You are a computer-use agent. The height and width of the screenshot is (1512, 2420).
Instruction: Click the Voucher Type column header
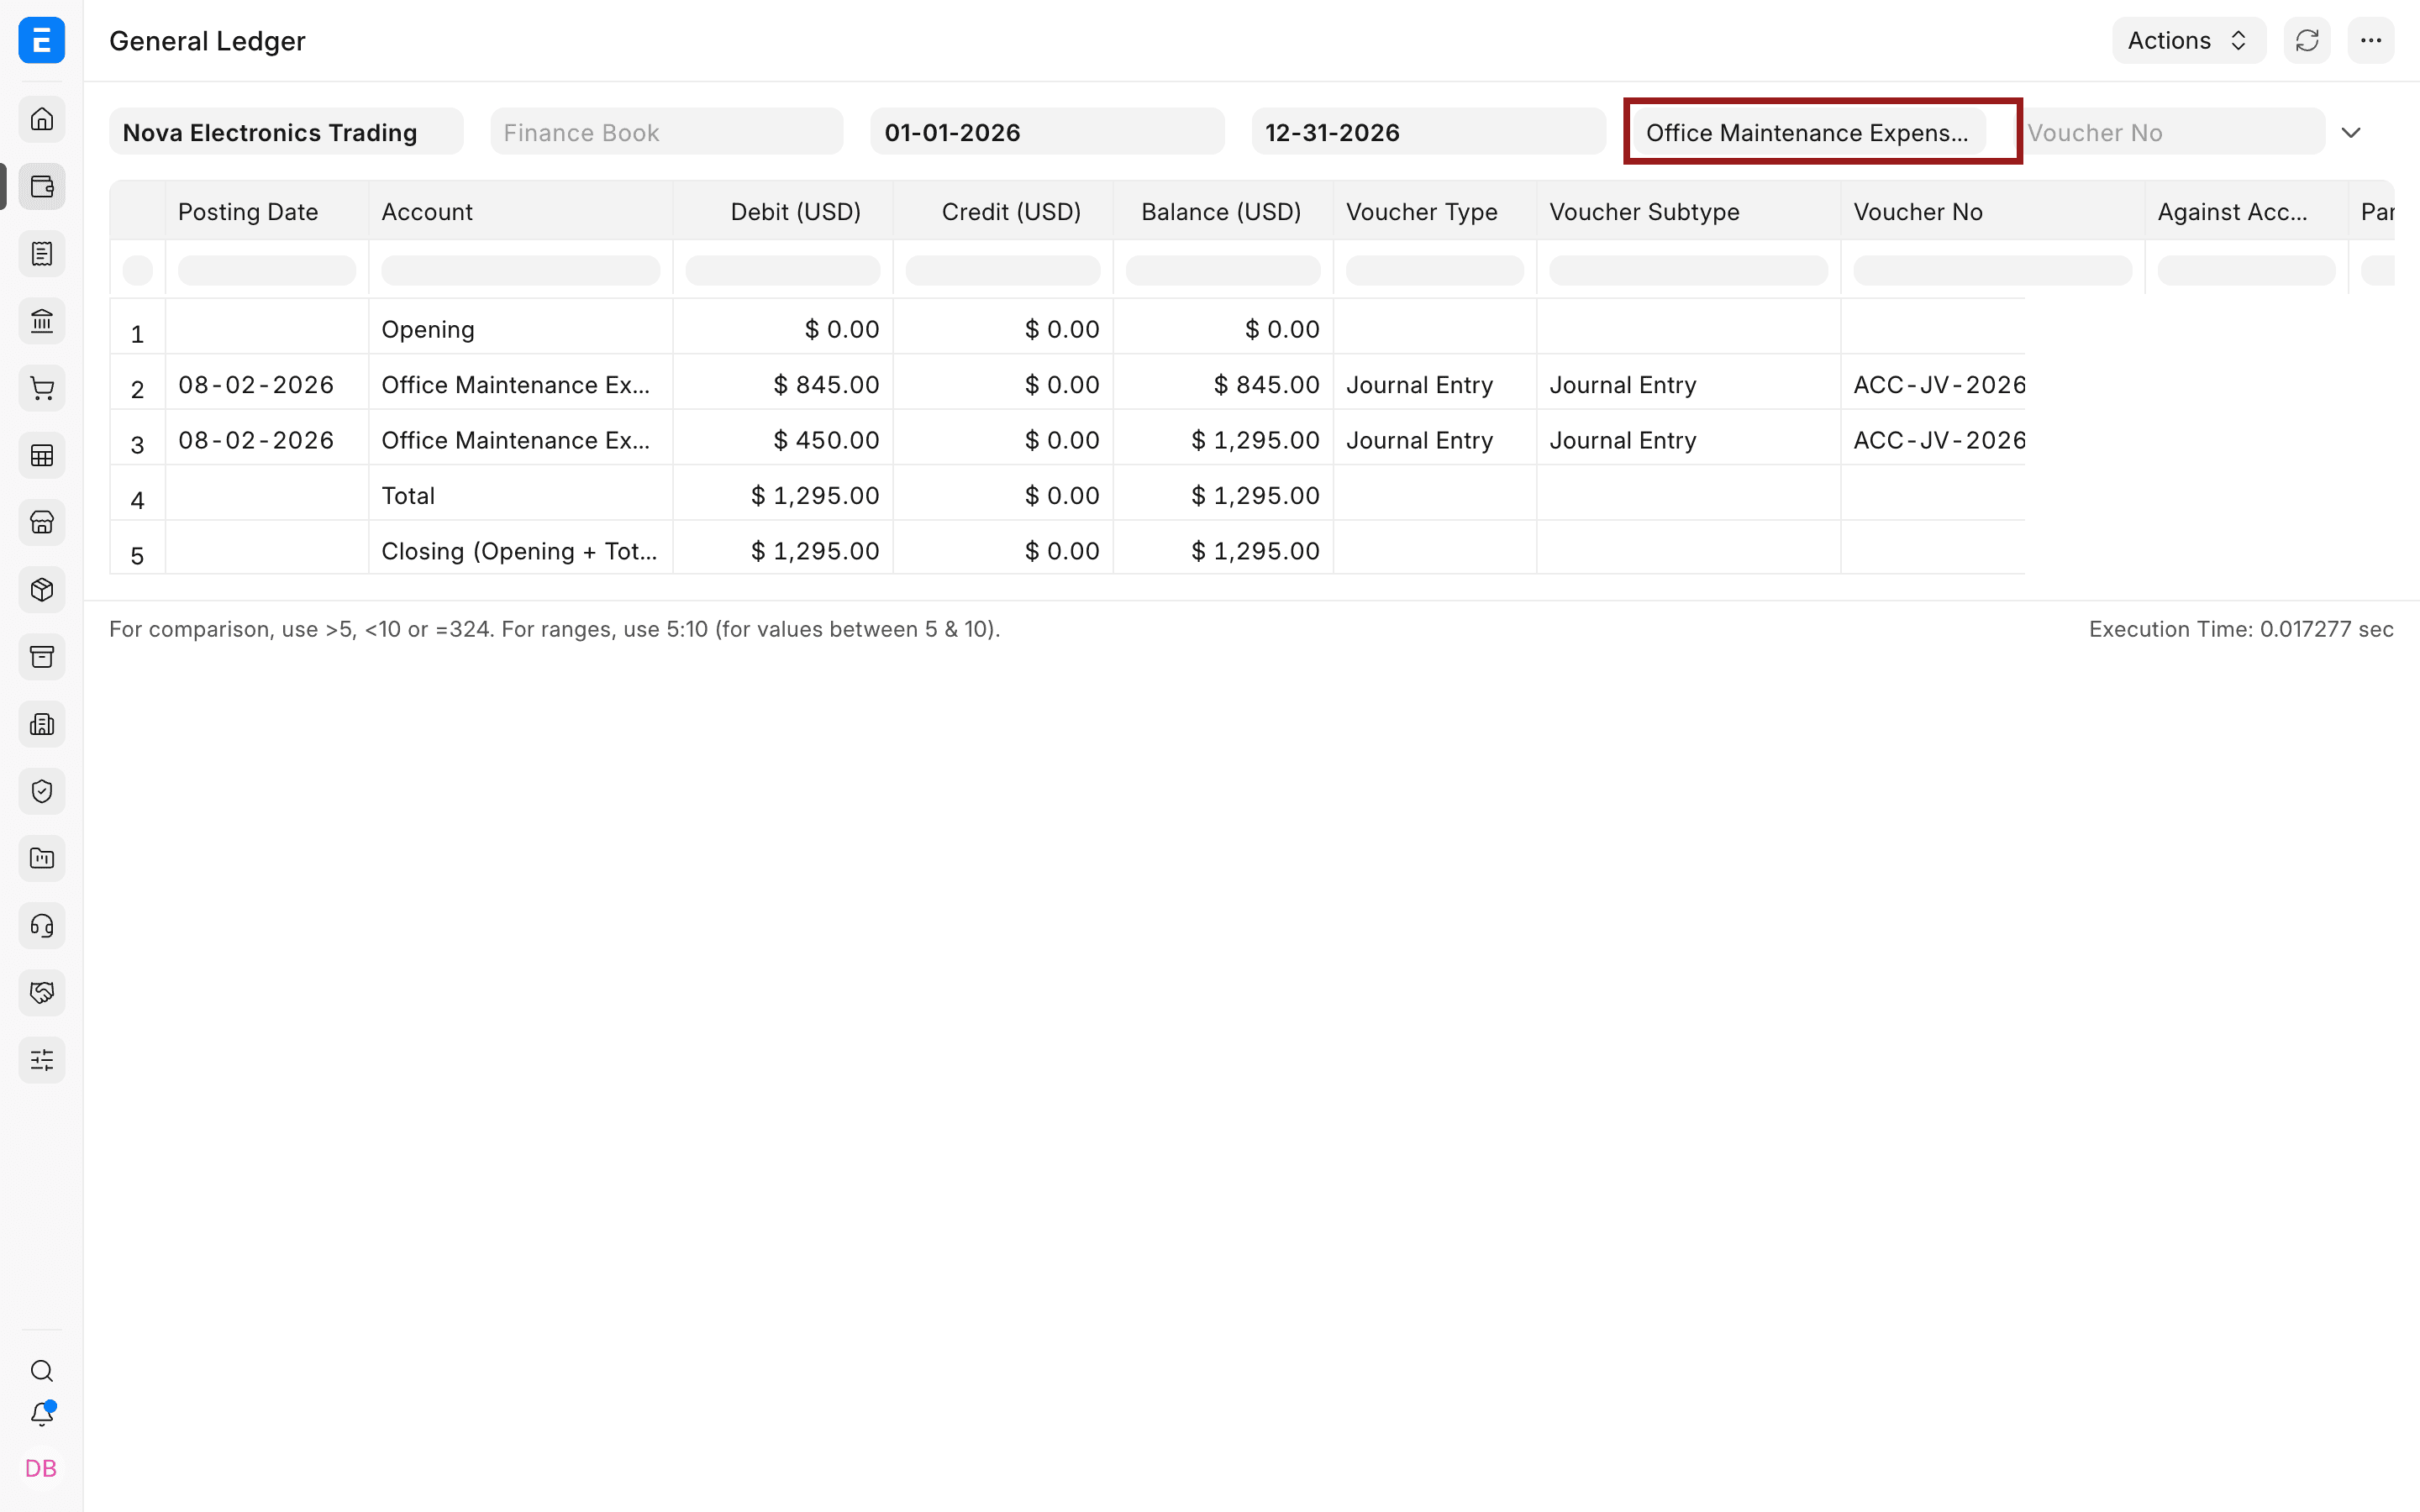[x=1435, y=211]
